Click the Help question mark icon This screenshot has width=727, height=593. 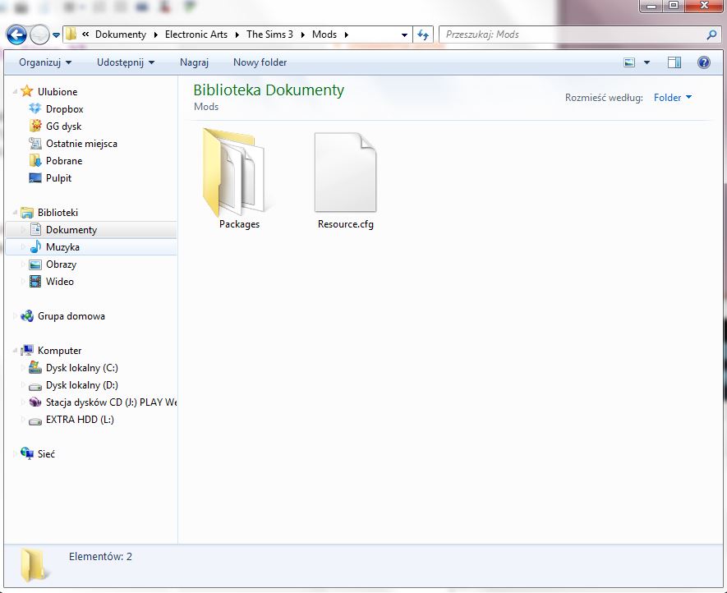point(704,62)
